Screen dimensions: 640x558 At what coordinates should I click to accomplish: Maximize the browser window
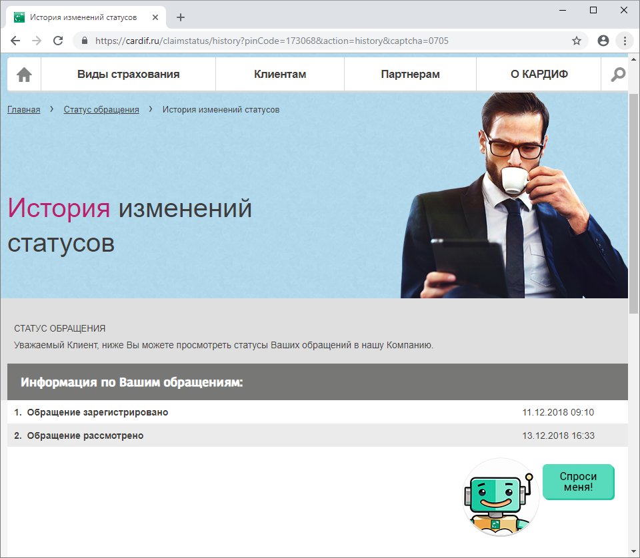tap(593, 10)
